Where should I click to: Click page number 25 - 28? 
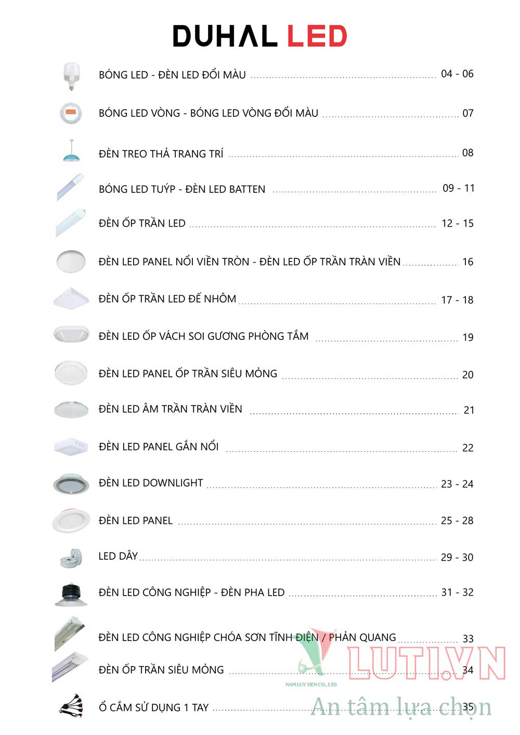tap(457, 521)
